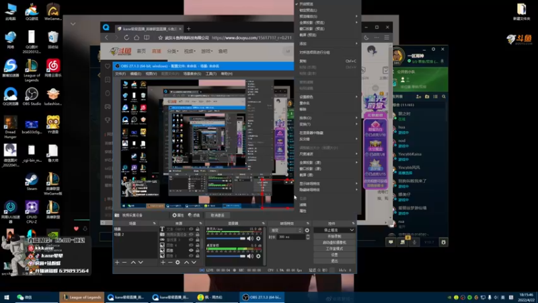Screen dimensions: 538x303
Task: Open Mic/Aux gear settings in the mixer
Action: (x=258, y=238)
